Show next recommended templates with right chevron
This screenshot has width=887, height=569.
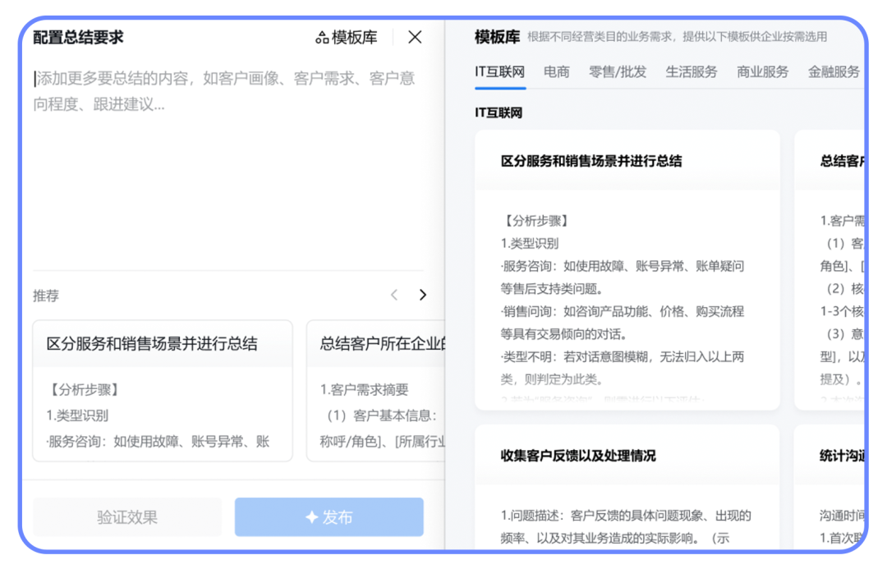click(422, 295)
